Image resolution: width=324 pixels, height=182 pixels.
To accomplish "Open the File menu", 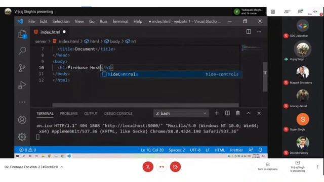I will (31, 21).
